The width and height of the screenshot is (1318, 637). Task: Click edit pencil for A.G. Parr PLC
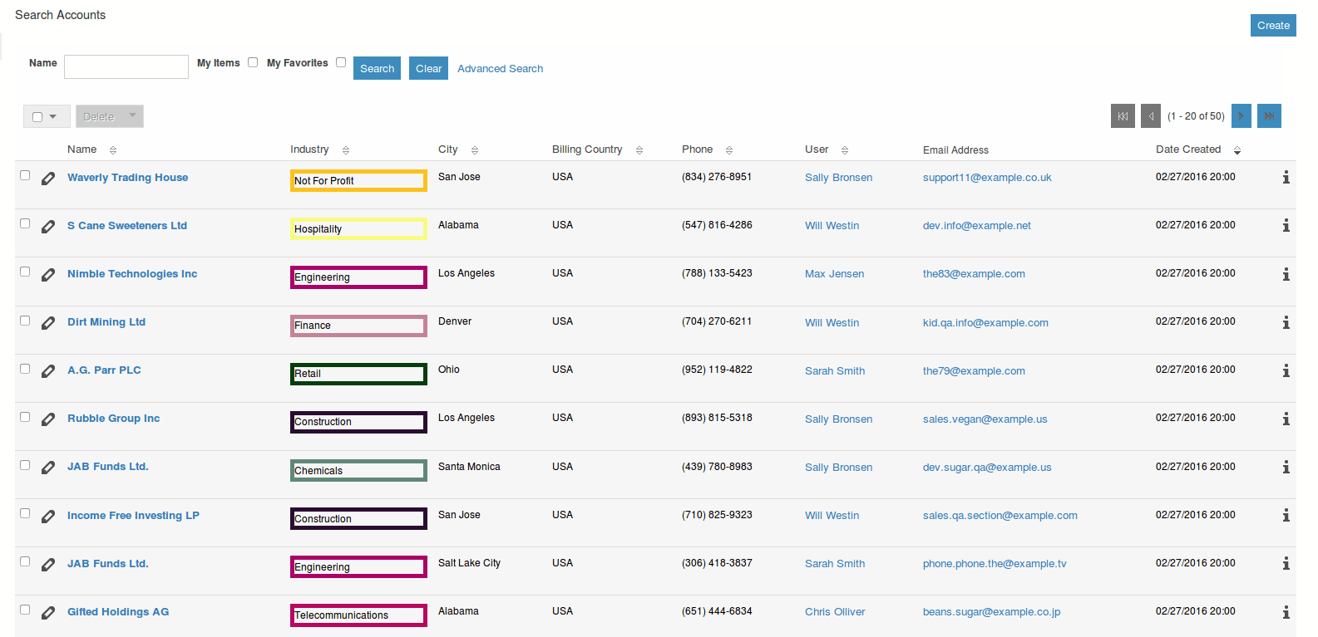(48, 371)
